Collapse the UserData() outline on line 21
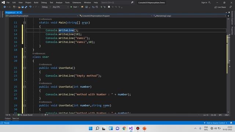 (x=25, y=68)
